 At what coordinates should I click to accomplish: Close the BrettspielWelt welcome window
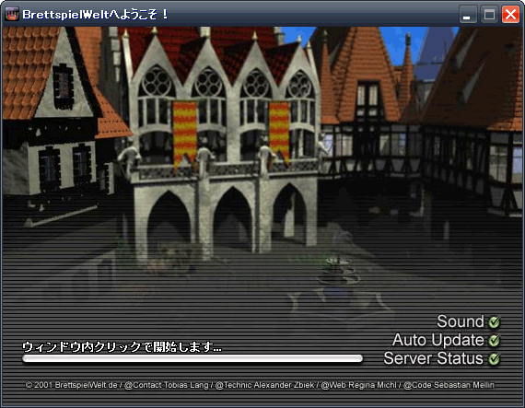(510, 15)
